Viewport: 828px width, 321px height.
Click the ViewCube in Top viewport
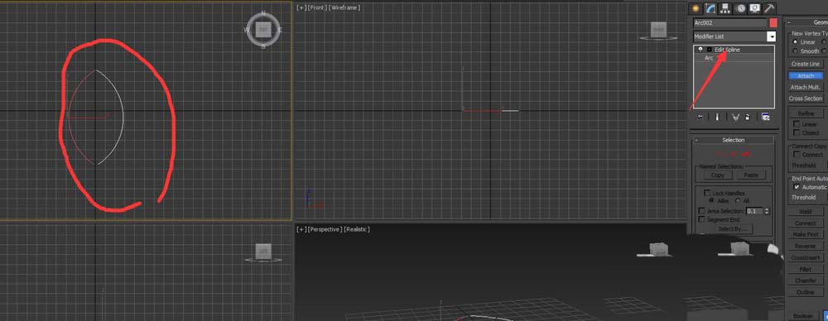tap(263, 30)
